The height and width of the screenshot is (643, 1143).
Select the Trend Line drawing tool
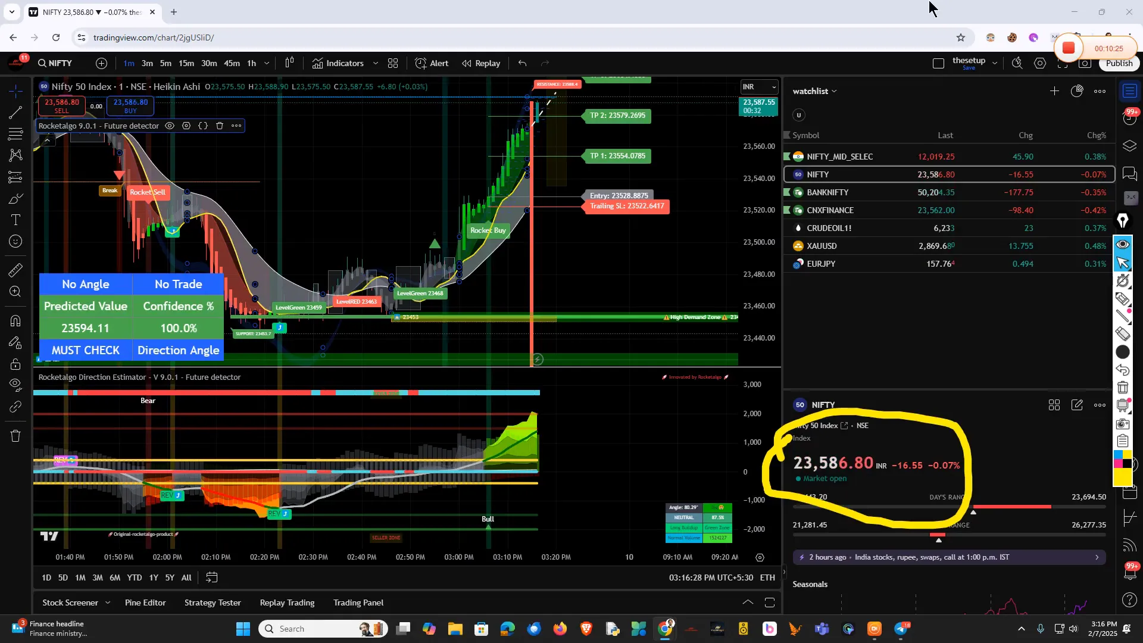pos(15,113)
